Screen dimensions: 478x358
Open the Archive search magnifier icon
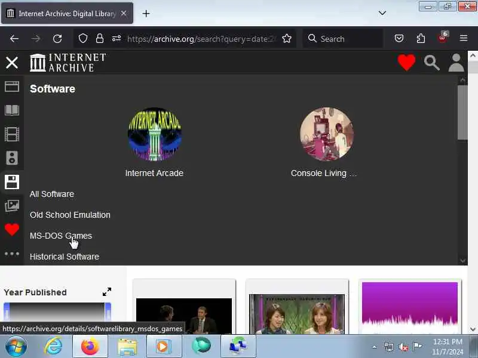click(431, 63)
